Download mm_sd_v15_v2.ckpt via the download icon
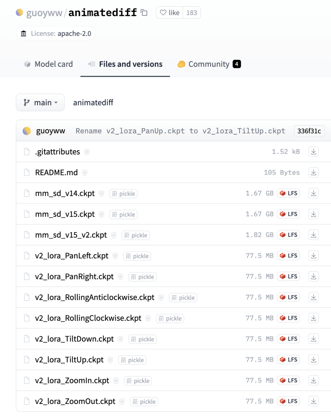 point(313,235)
